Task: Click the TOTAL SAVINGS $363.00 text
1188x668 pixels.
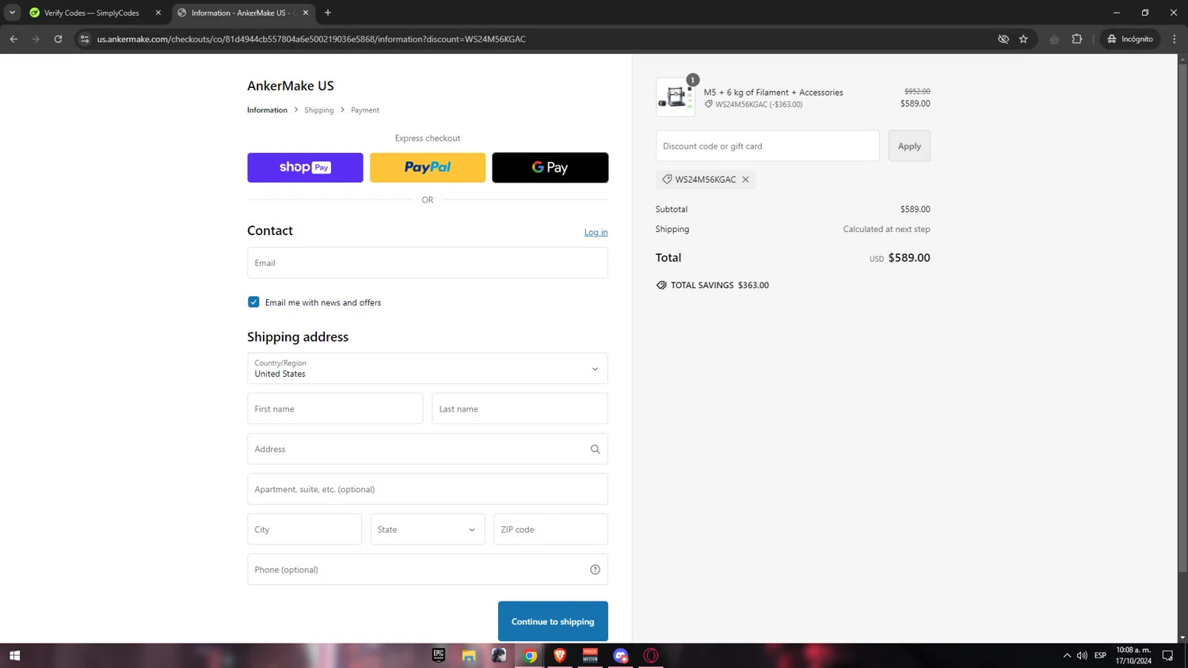Action: (x=720, y=285)
